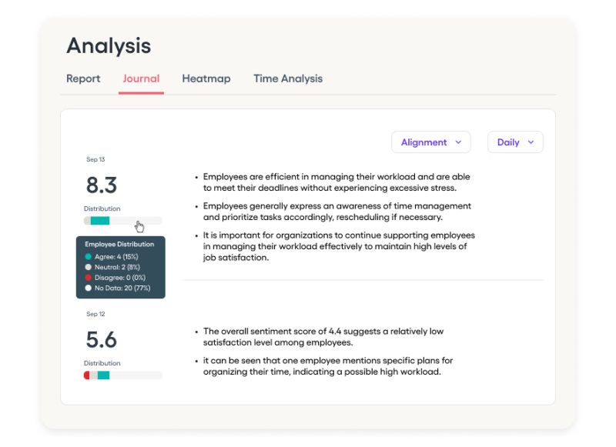Click the teal Agree legend dot
Screen dimensions: 616x447
tap(89, 256)
